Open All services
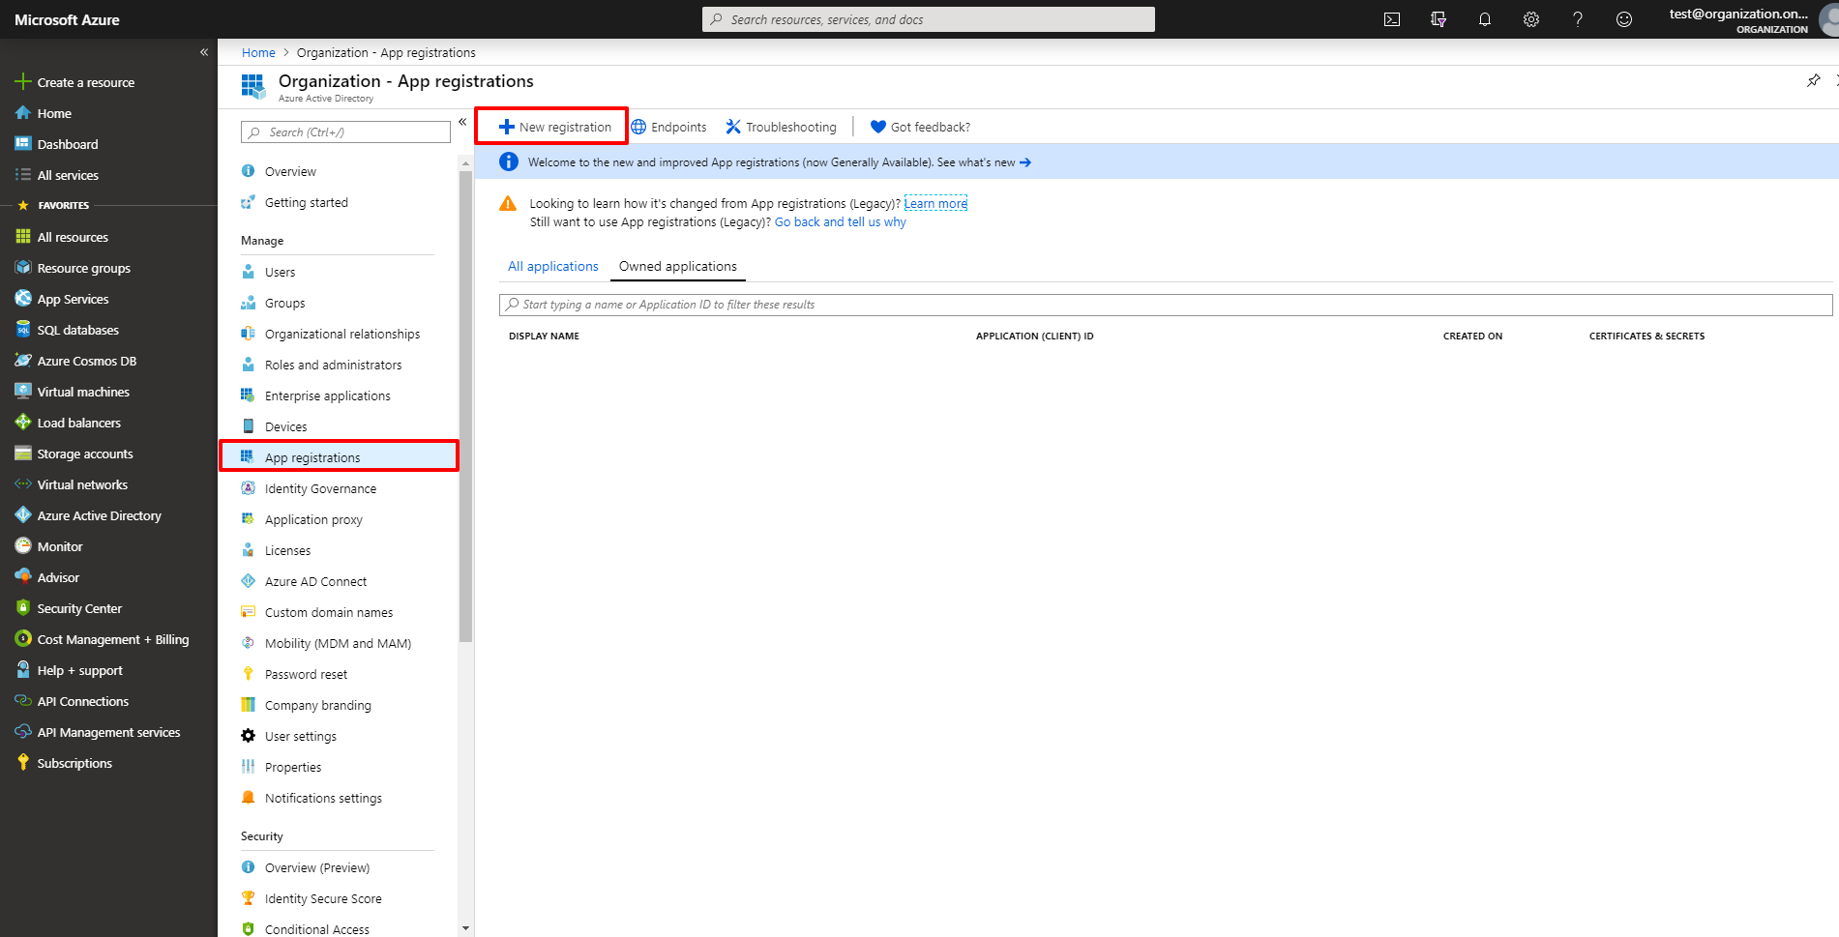The image size is (1839, 937). pyautogui.click(x=57, y=175)
